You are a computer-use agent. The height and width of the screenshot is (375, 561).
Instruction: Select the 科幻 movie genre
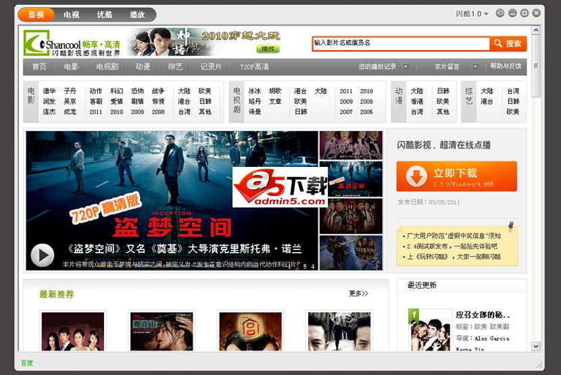pos(117,91)
